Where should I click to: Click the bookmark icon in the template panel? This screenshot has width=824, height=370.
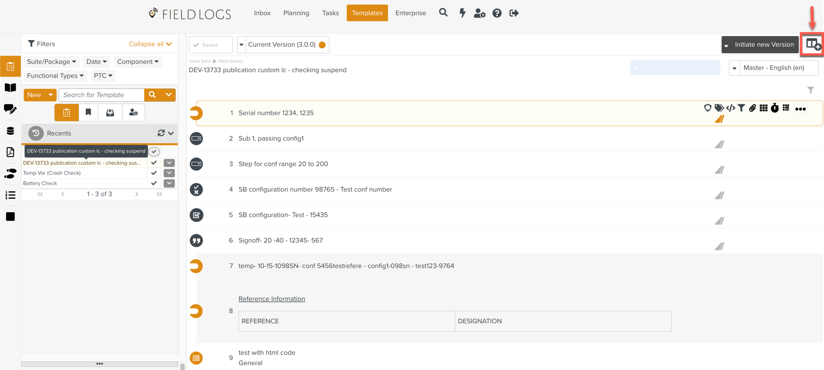88,112
